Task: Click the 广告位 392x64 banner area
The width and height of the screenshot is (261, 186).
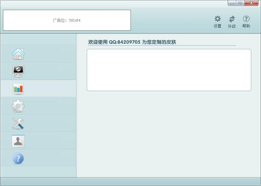Action: (67, 20)
